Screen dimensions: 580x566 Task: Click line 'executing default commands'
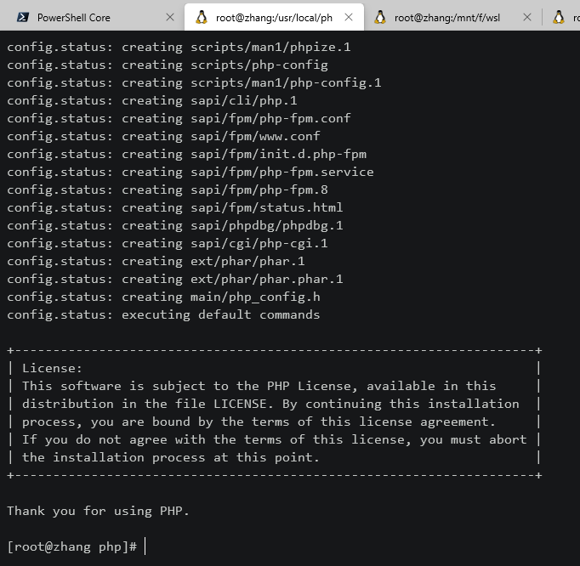click(x=163, y=314)
